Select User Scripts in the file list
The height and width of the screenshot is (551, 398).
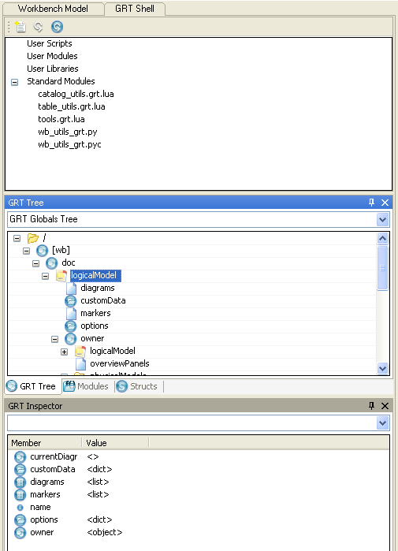[x=50, y=43]
